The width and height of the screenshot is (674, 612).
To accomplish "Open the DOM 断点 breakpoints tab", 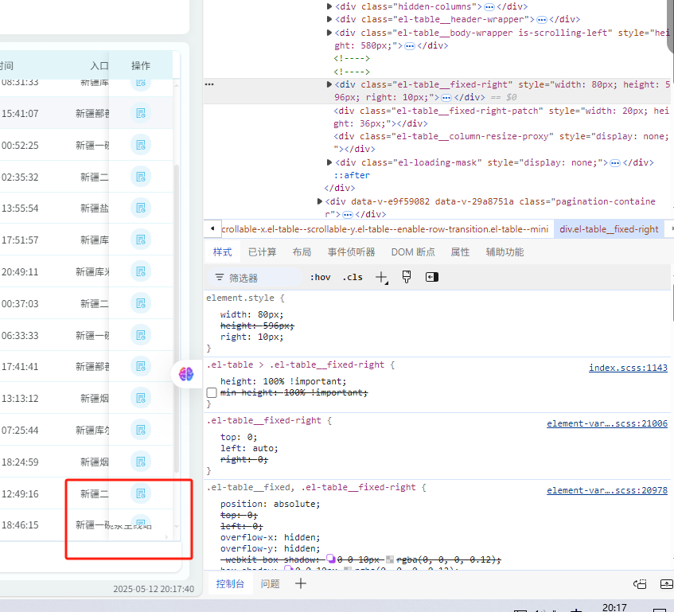I will click(413, 252).
